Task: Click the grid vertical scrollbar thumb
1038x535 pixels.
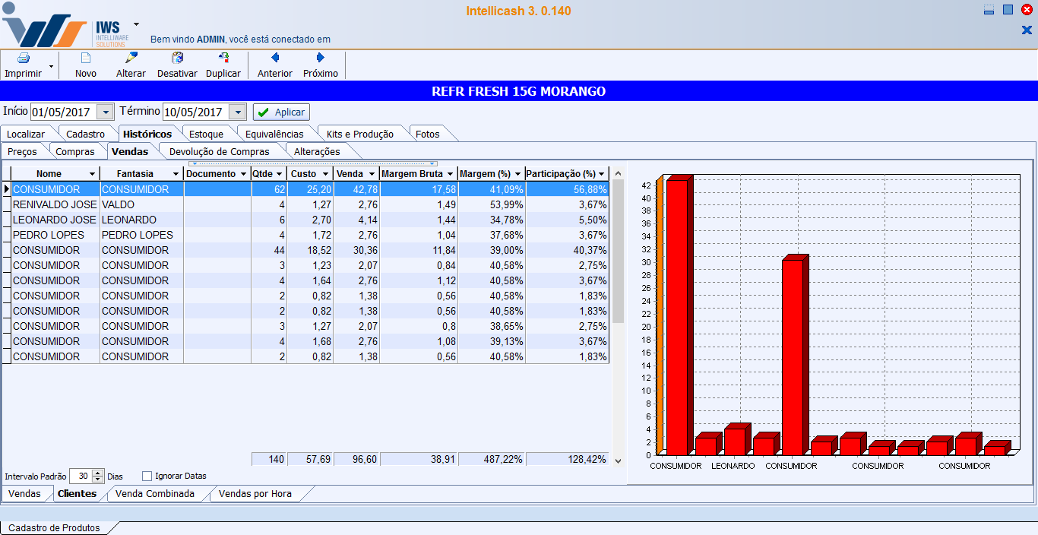Action: pyautogui.click(x=618, y=251)
